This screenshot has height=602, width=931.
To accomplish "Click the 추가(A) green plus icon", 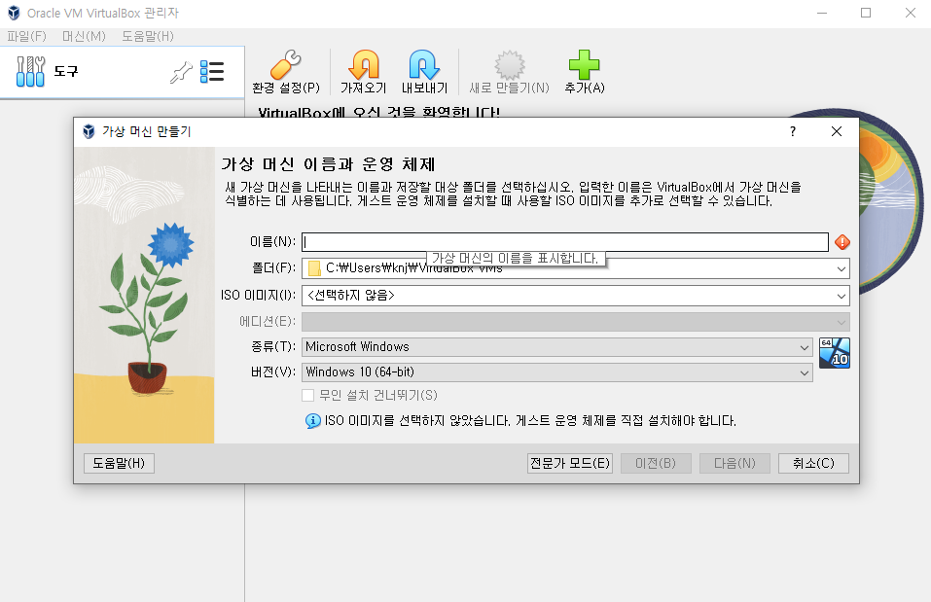I will click(584, 65).
